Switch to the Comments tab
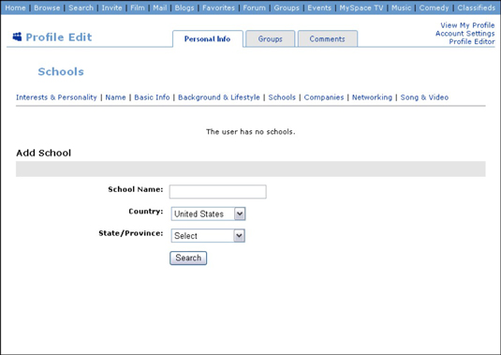The height and width of the screenshot is (355, 501). 328,39
